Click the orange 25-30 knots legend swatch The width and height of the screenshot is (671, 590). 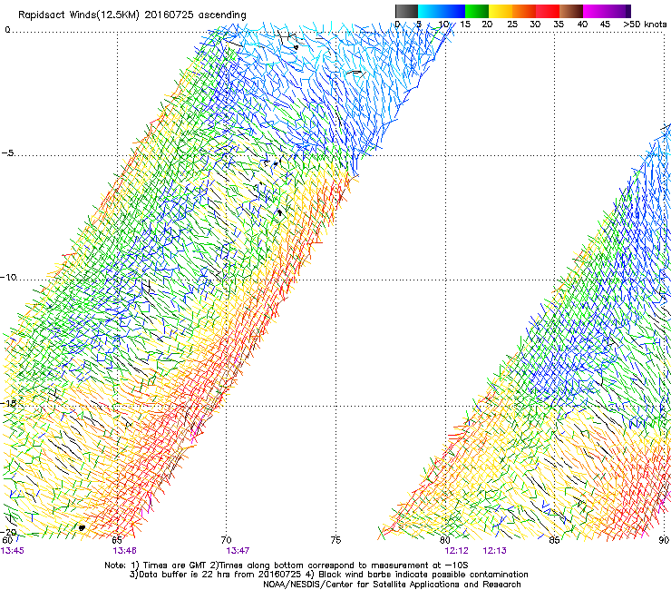tap(524, 11)
